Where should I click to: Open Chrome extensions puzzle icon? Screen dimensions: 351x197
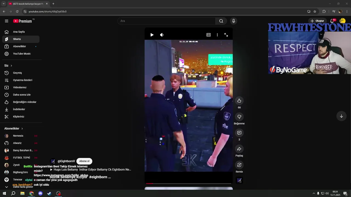click(x=324, y=11)
